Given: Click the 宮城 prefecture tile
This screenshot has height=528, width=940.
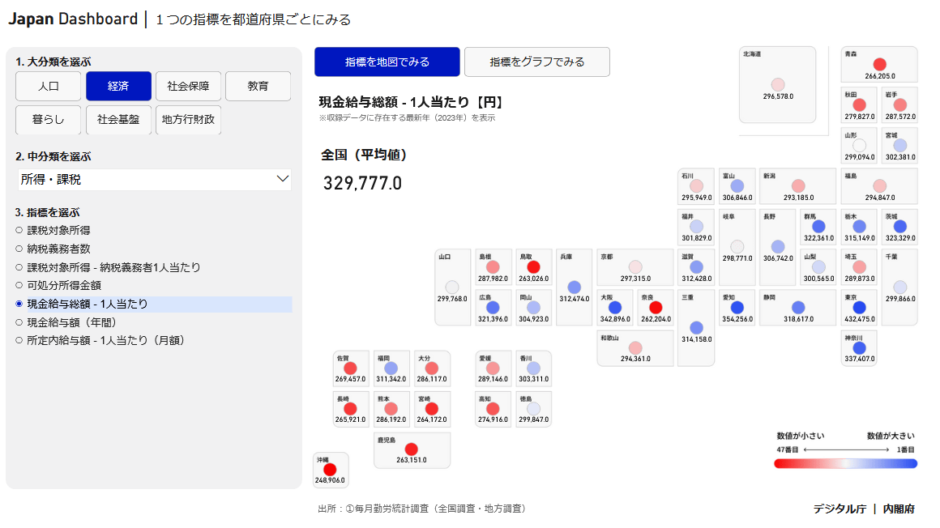Looking at the screenshot, I should [899, 146].
